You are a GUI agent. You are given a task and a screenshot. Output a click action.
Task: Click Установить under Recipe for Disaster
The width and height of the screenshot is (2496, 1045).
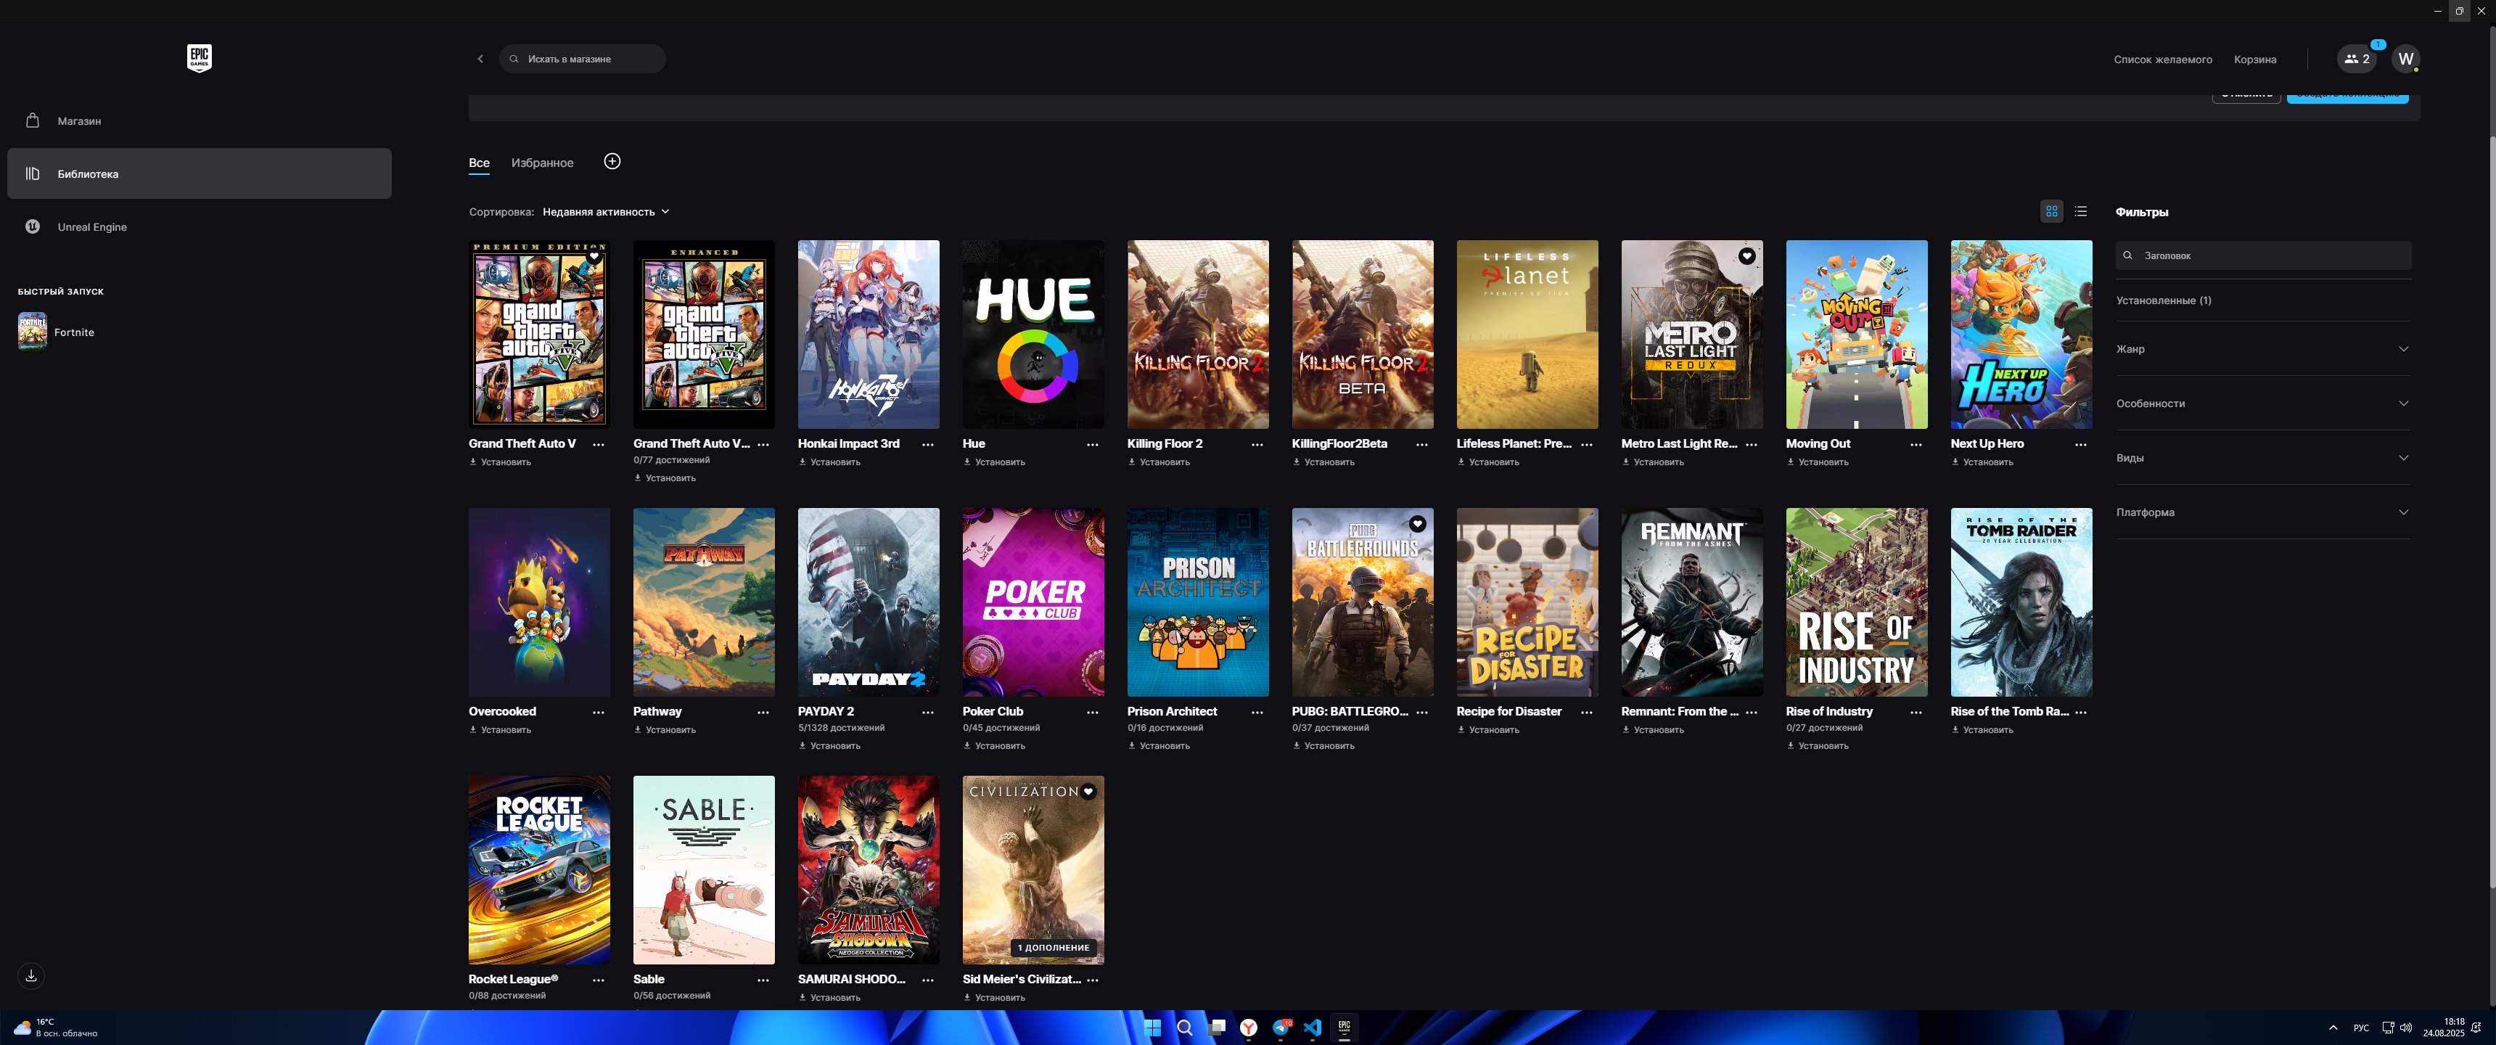coord(1488,730)
